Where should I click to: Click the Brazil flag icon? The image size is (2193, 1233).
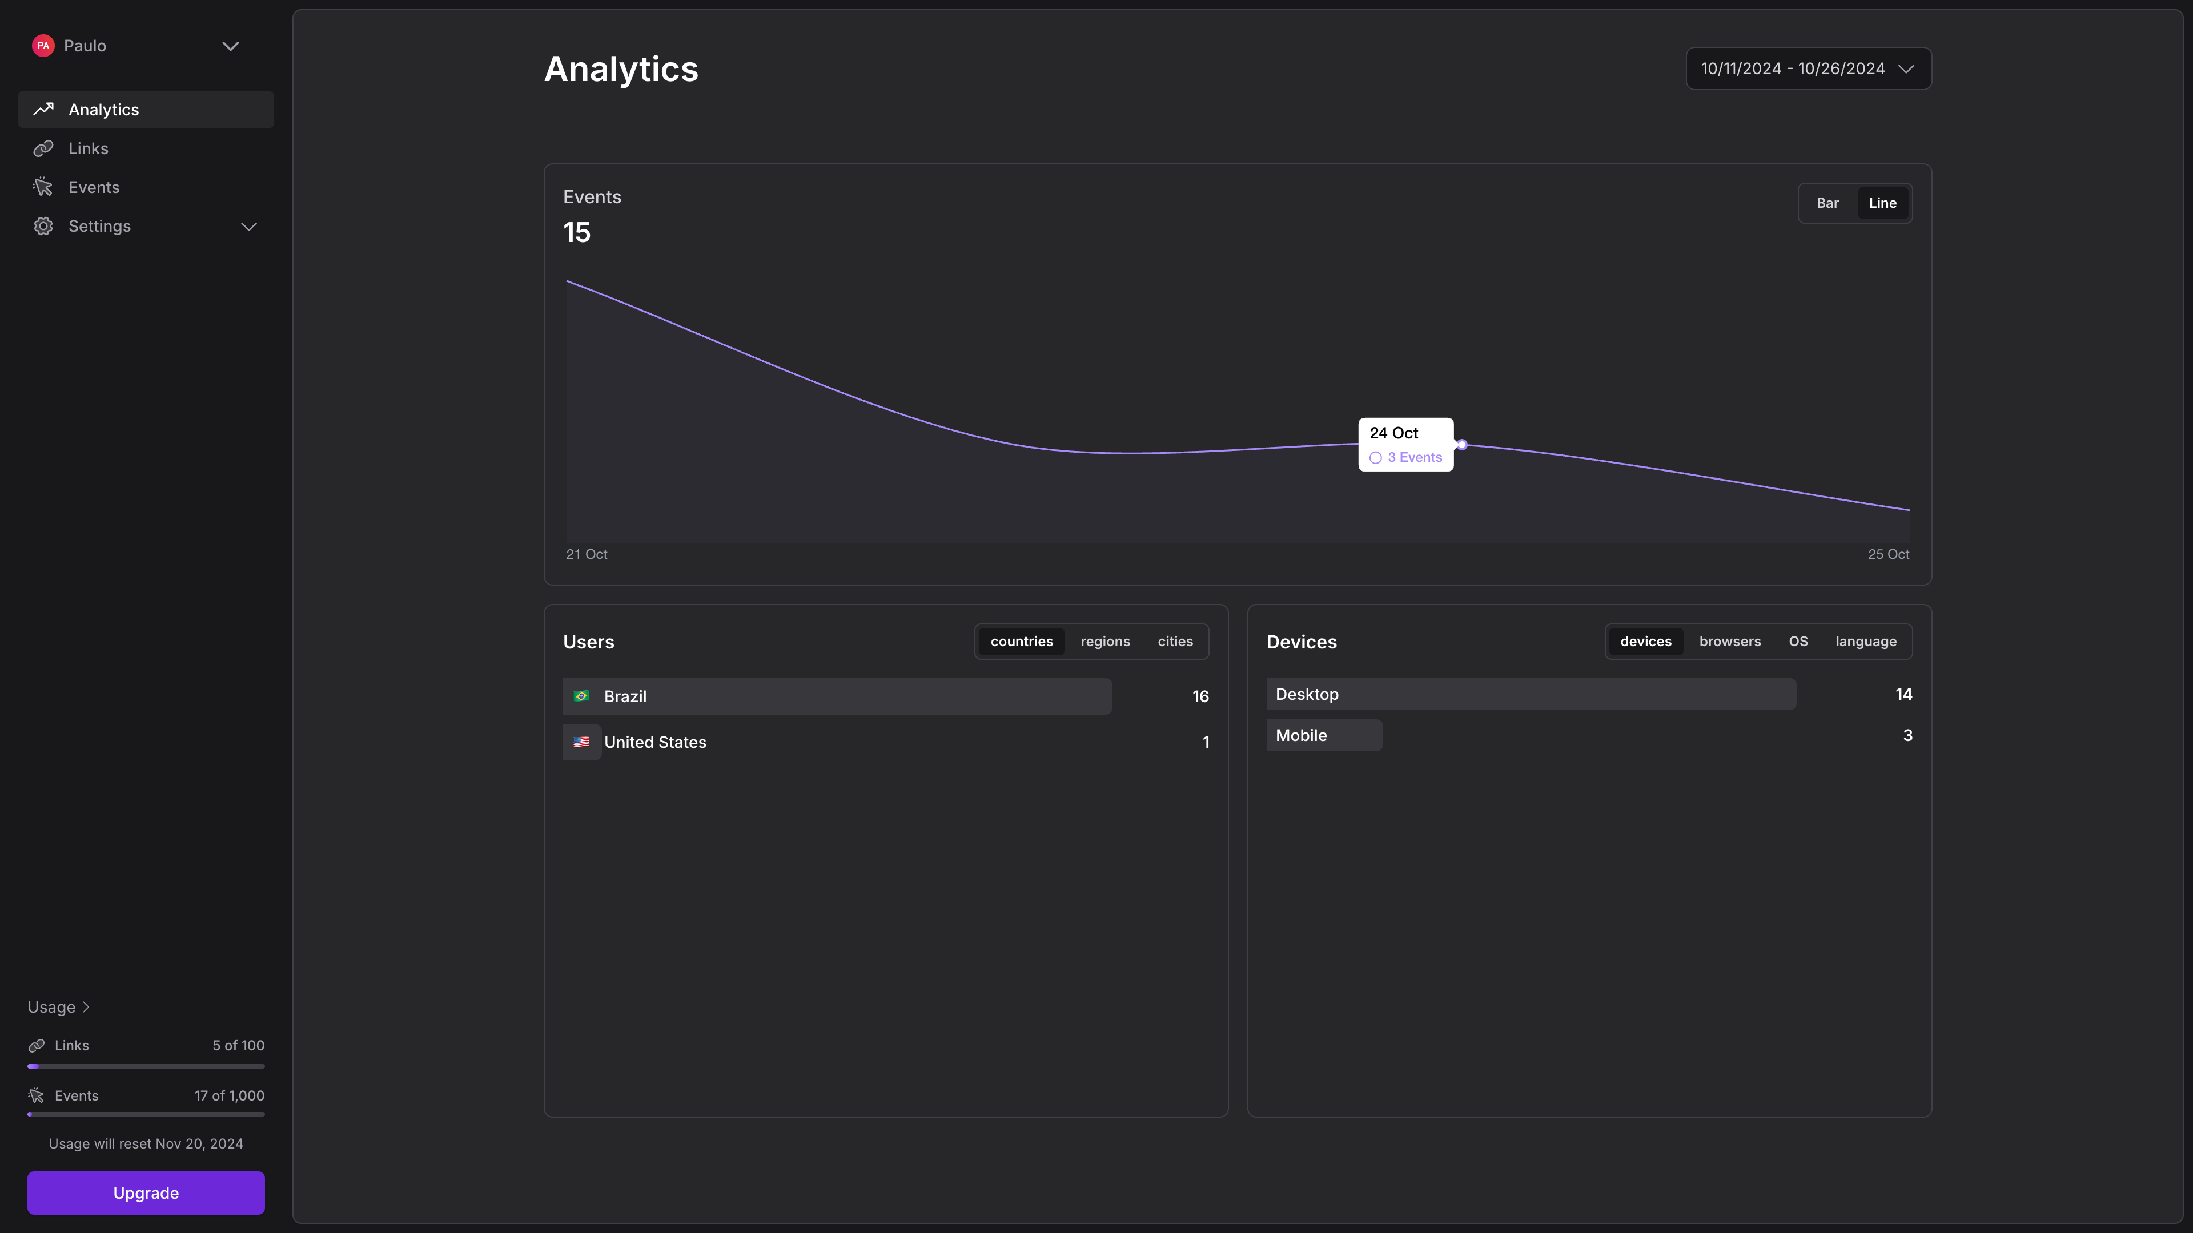581,696
